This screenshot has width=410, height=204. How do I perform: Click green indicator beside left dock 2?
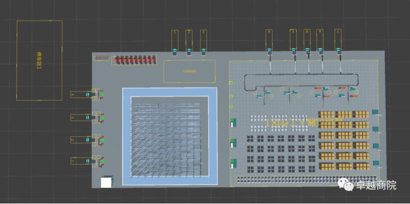coord(103,140)
